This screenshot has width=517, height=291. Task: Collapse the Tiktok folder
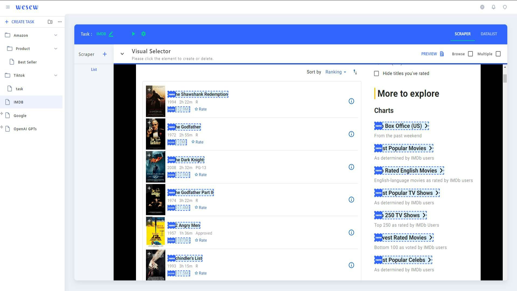(56, 75)
